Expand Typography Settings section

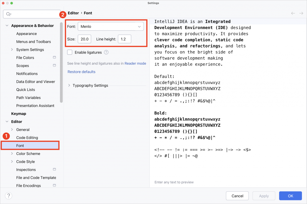69,85
